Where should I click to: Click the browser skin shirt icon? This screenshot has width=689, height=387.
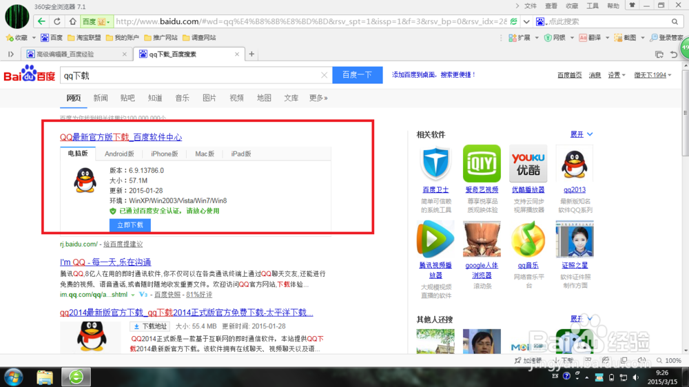pos(633,6)
